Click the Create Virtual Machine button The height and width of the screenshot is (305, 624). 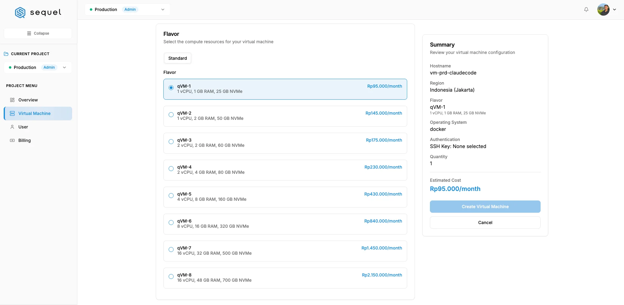485,207
